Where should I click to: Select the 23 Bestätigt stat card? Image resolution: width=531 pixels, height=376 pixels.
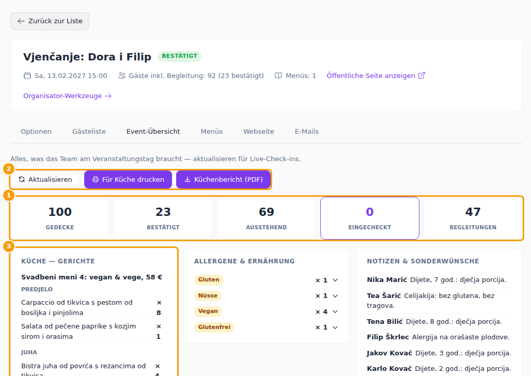(163, 218)
